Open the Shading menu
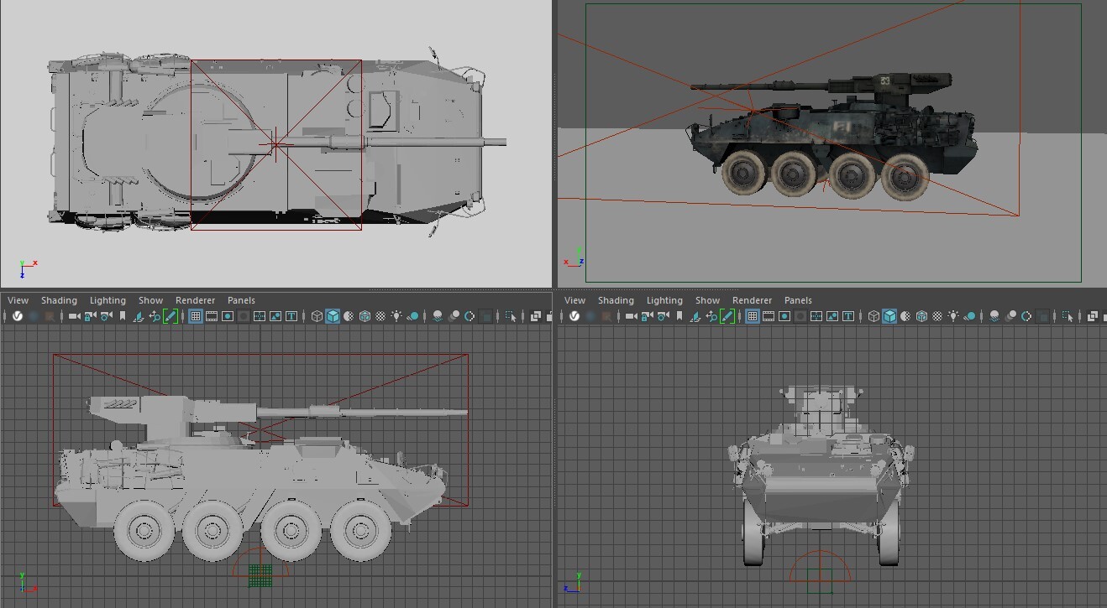 (59, 300)
